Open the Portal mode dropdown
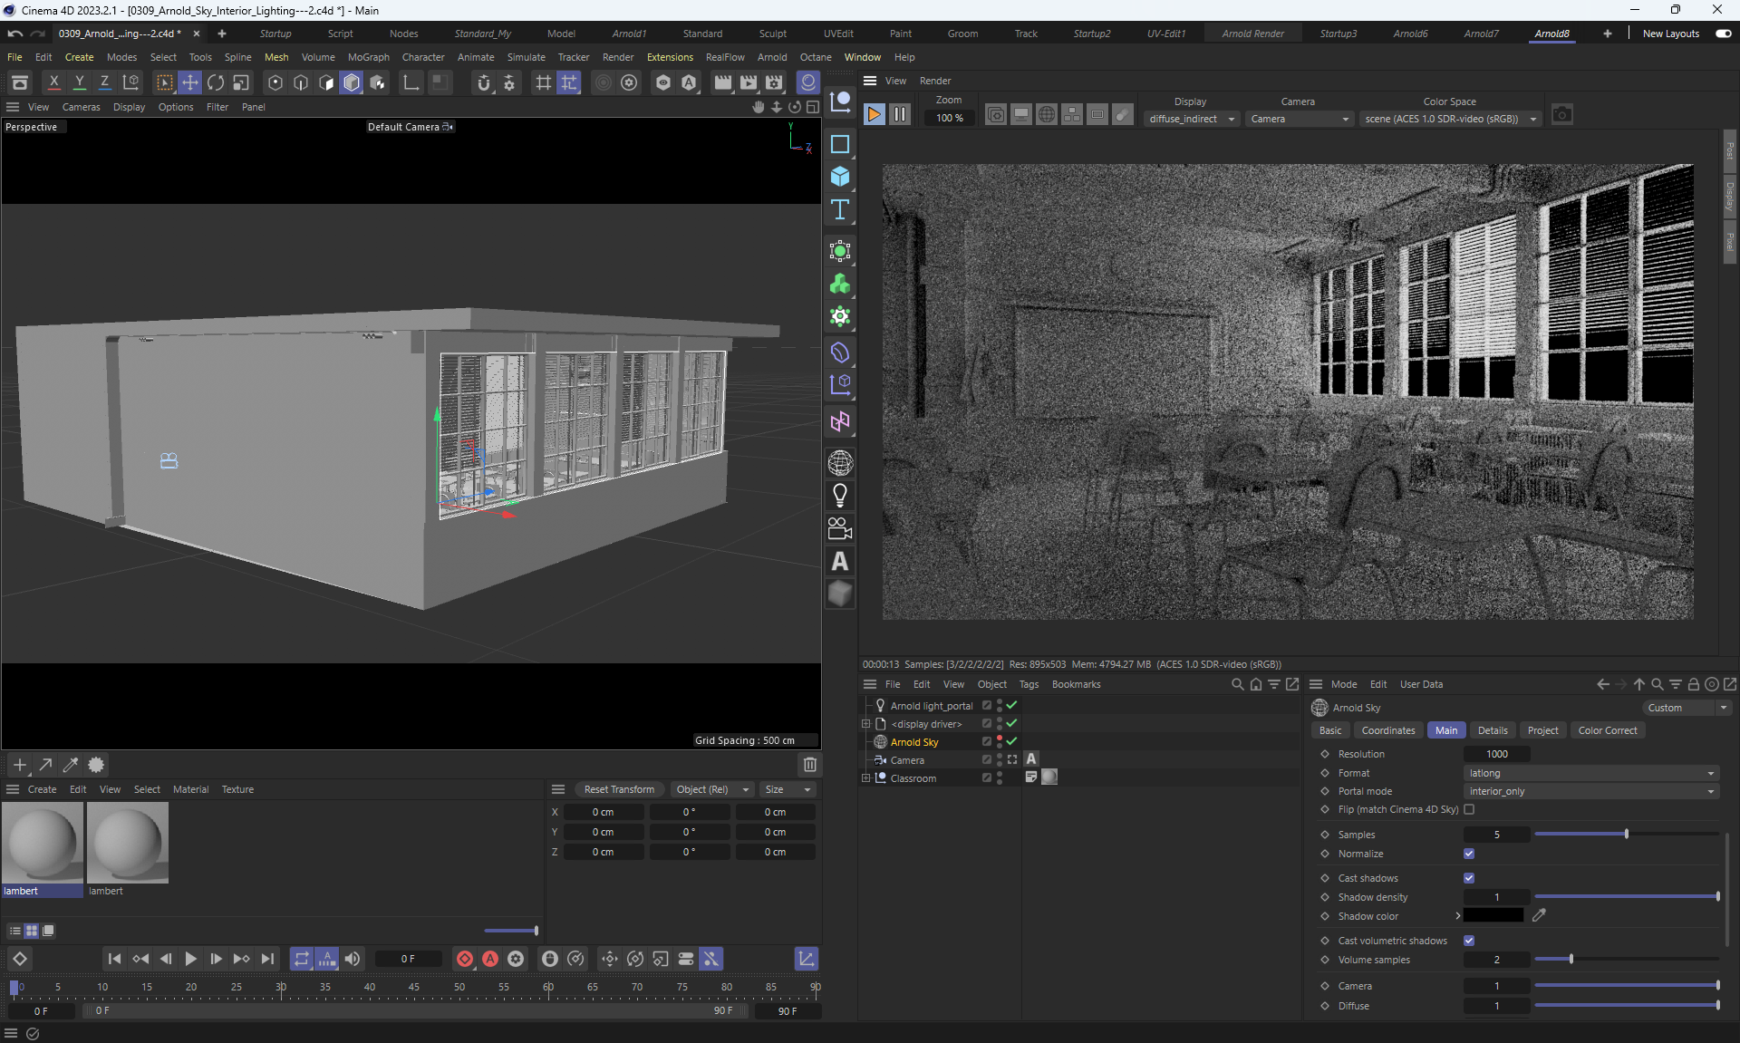 click(x=1590, y=791)
